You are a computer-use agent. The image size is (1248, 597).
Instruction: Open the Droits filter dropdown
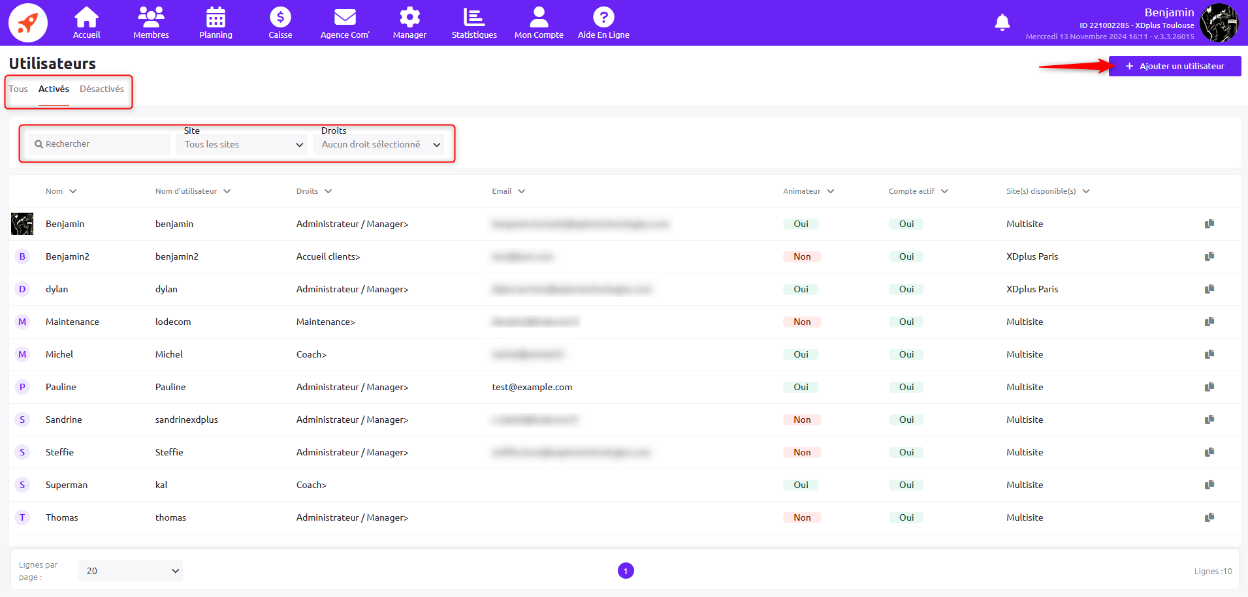coord(379,144)
